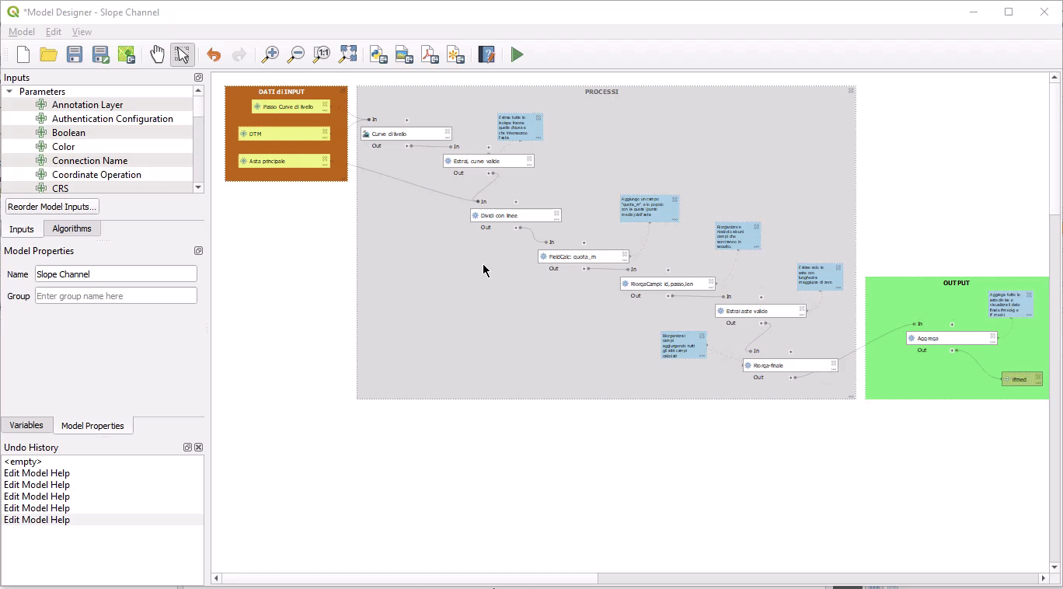Viewport: 1063px width, 589px height.
Task: Create a new model
Action: tap(23, 54)
